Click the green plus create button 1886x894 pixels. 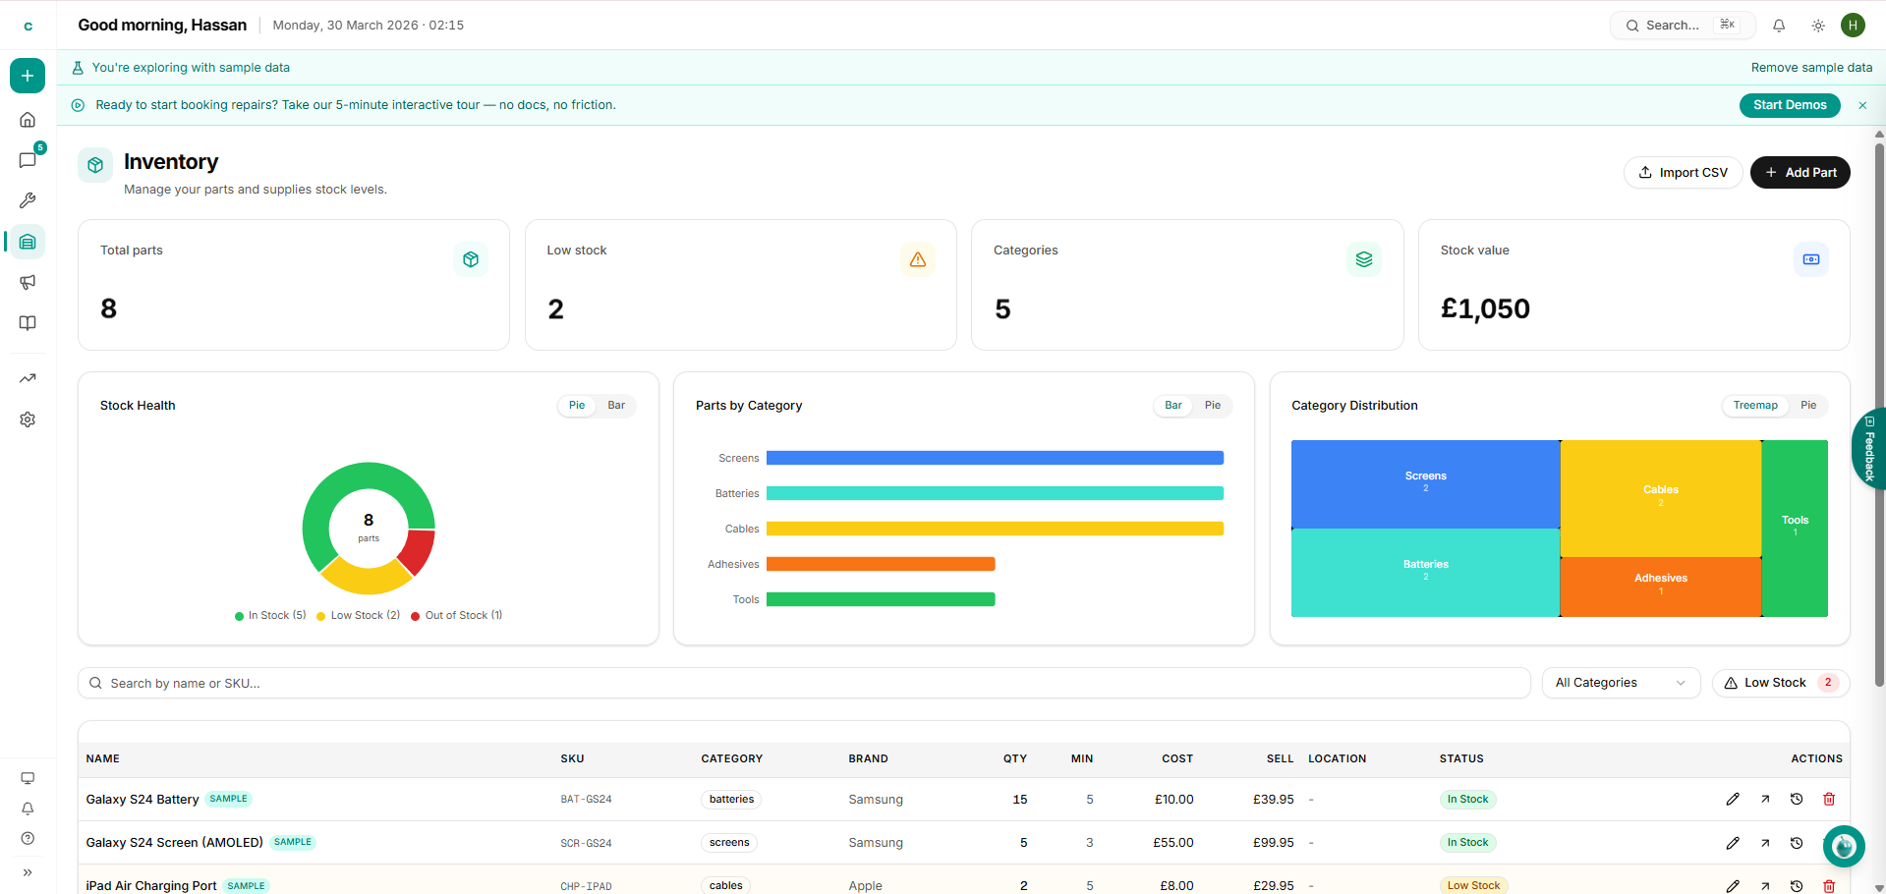[28, 76]
